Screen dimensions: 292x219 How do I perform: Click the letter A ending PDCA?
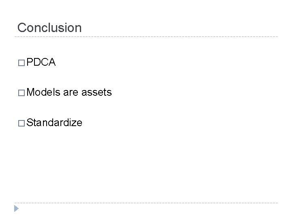(53, 62)
